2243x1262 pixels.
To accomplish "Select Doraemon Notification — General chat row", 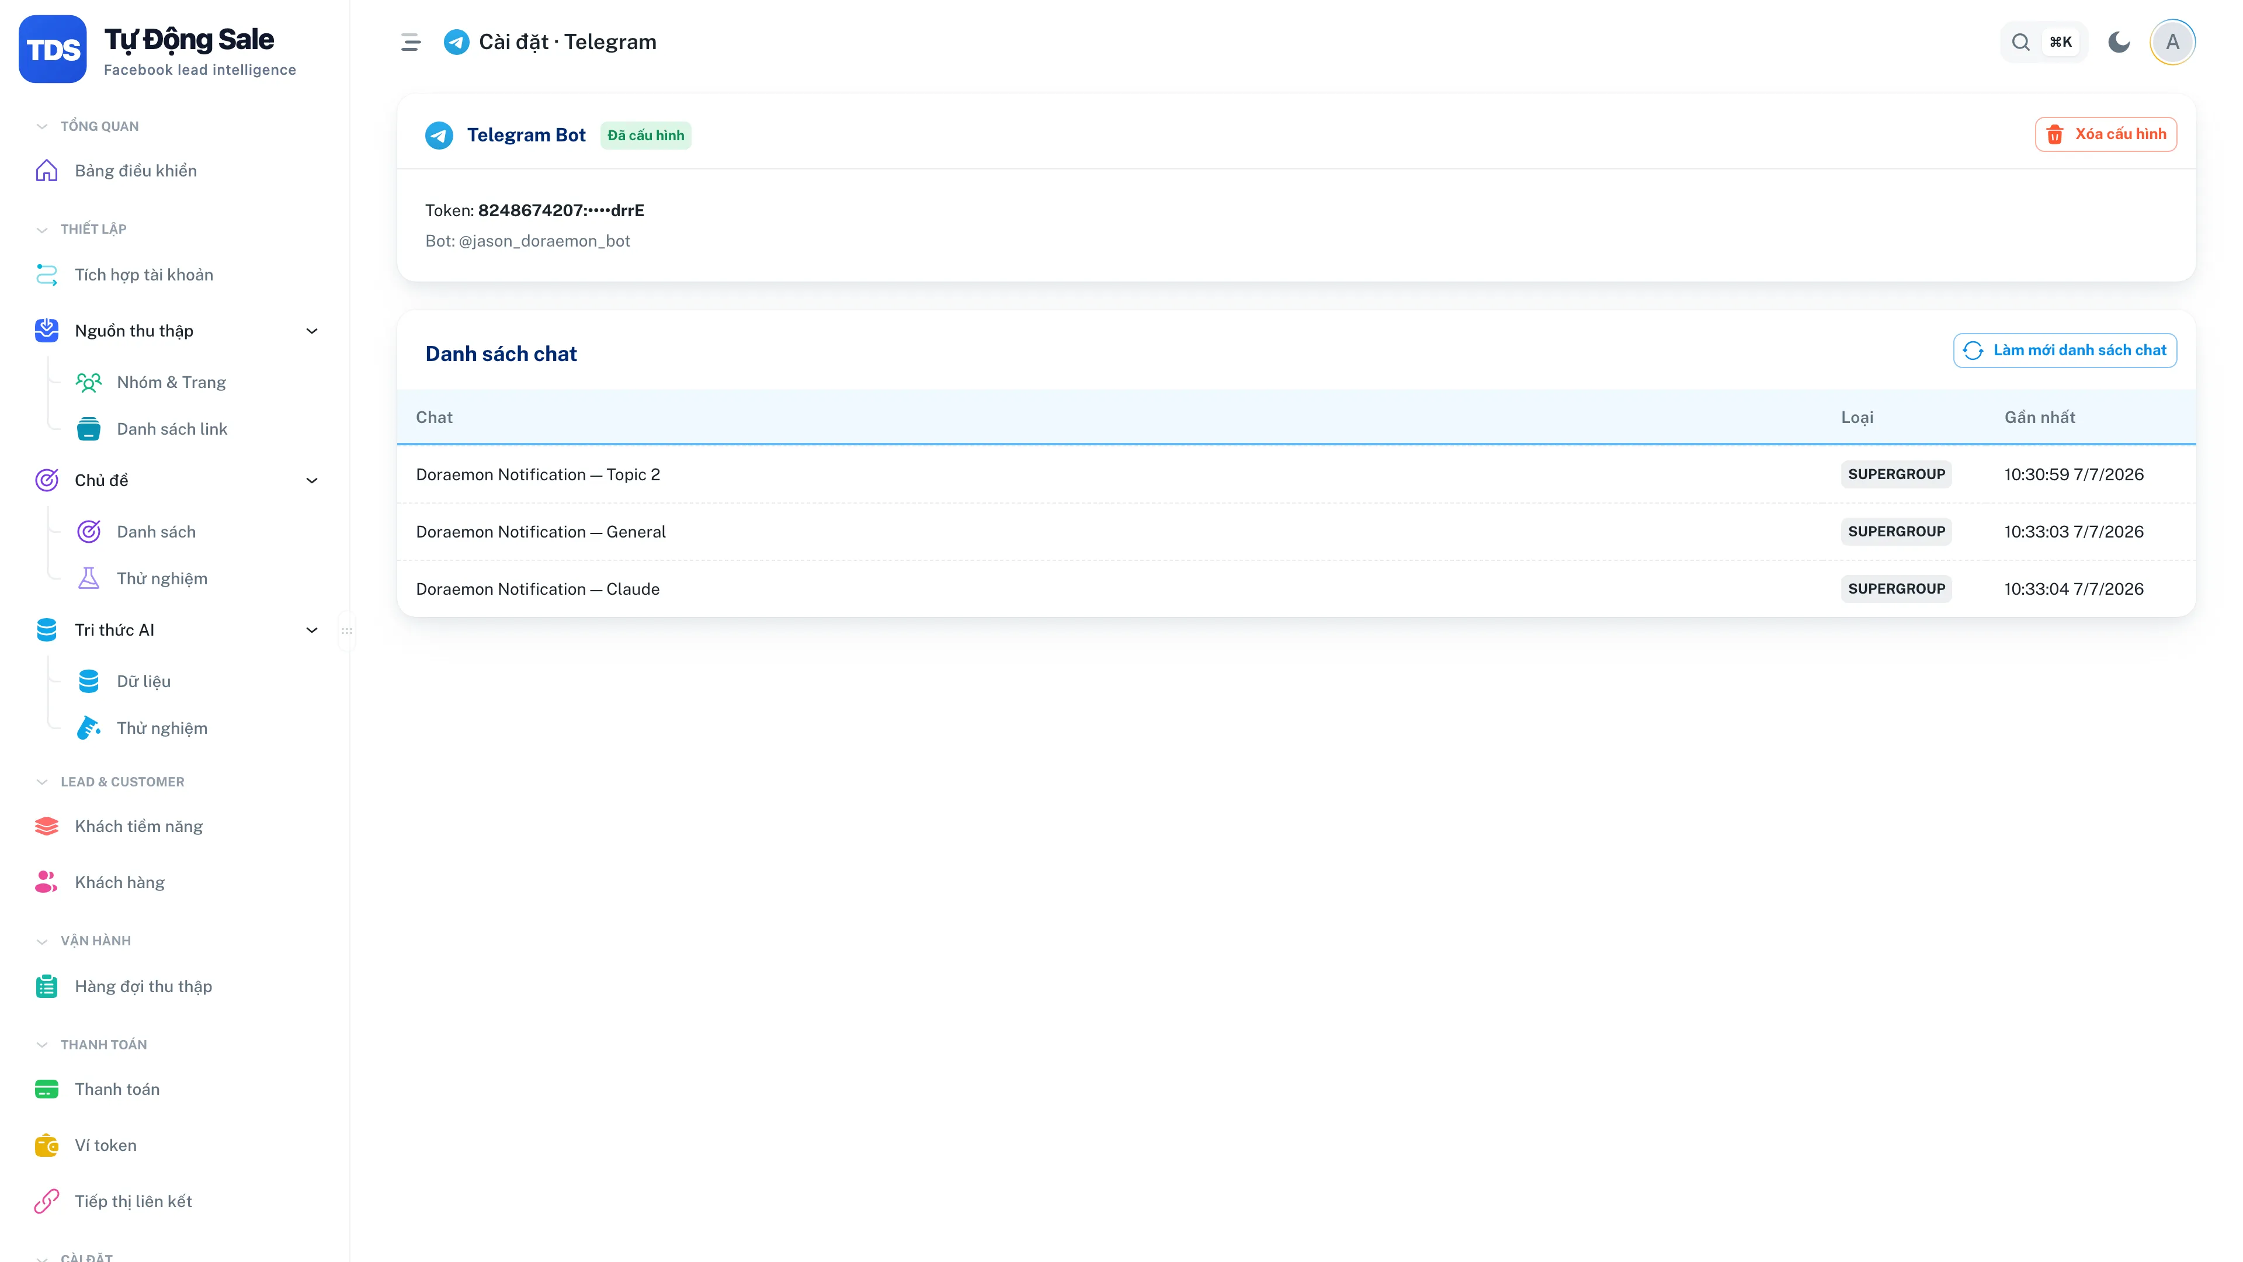I will (1296, 531).
